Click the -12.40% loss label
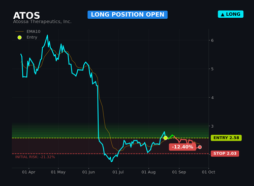Viewport: 254px width, 186px height. click(x=182, y=147)
